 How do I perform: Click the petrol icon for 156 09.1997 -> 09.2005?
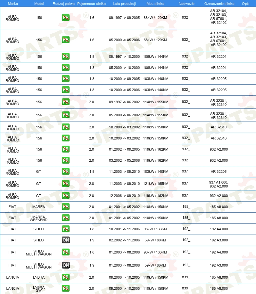pos(65,18)
